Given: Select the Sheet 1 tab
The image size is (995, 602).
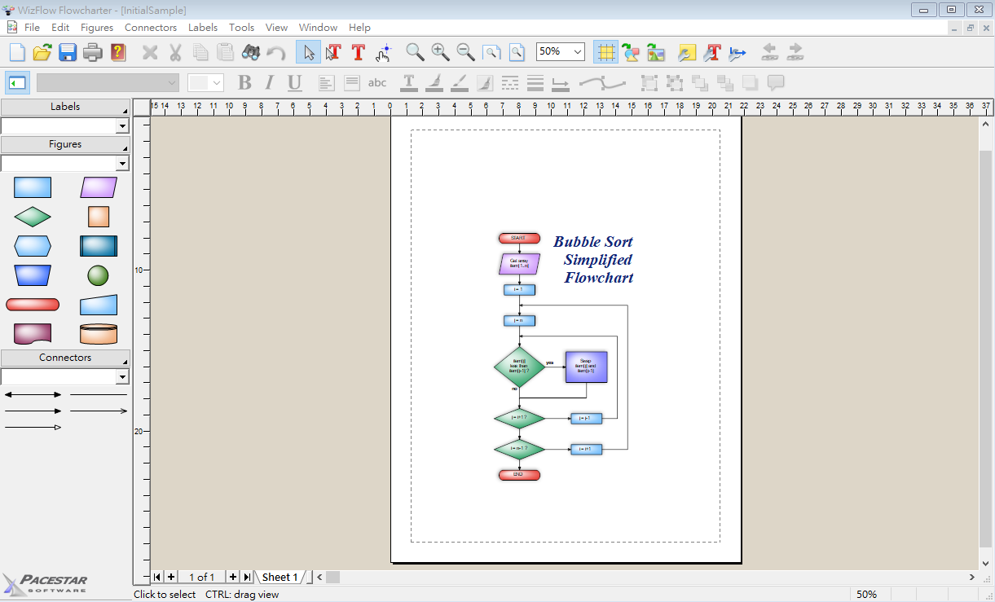Looking at the screenshot, I should 280,577.
